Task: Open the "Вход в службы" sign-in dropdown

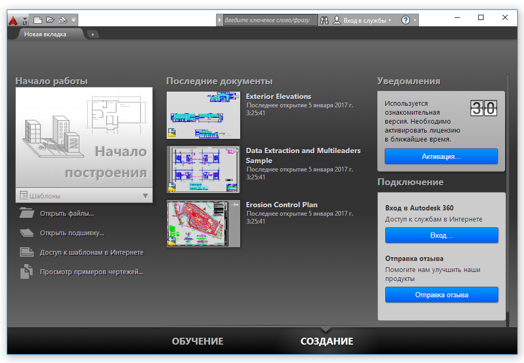Action: [362, 21]
